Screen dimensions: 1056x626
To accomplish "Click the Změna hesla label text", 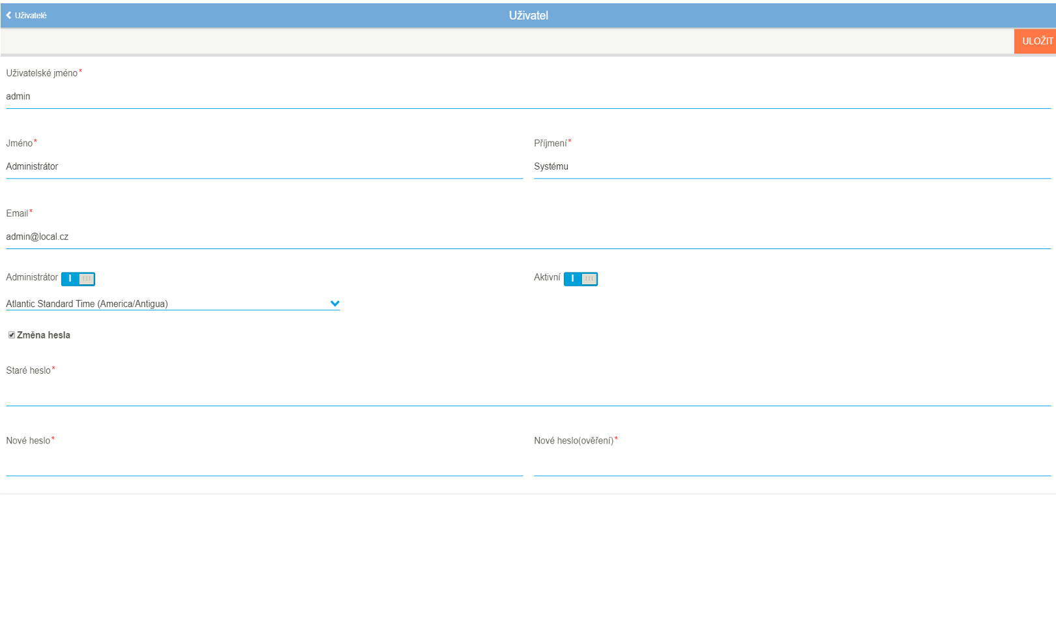I will pos(44,335).
